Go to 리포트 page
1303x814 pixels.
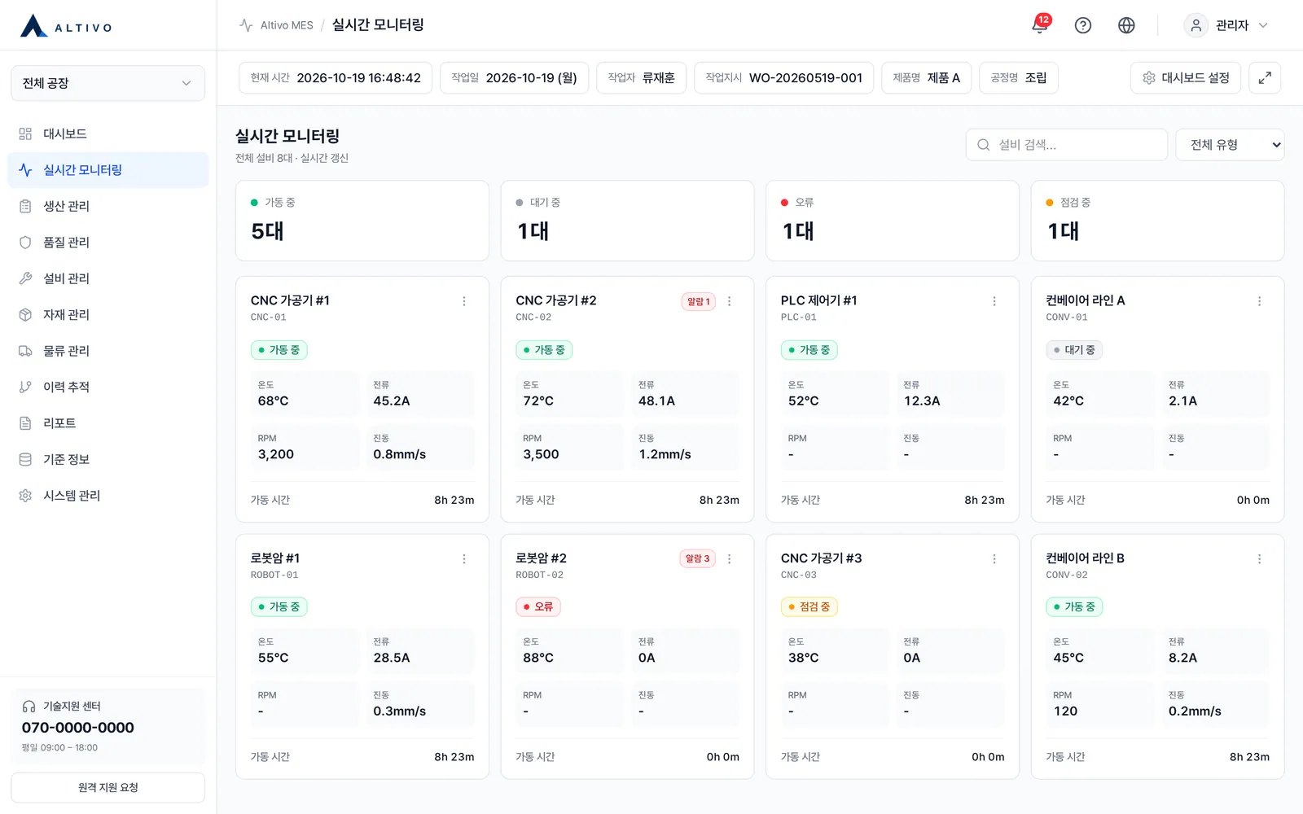click(x=108, y=423)
